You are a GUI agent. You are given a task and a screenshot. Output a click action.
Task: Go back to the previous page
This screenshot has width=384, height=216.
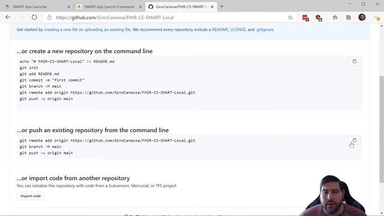[8, 17]
